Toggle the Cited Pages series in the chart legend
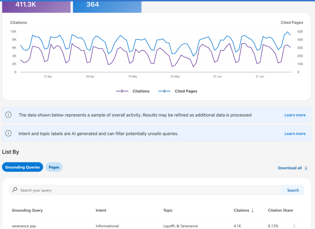 point(177,91)
